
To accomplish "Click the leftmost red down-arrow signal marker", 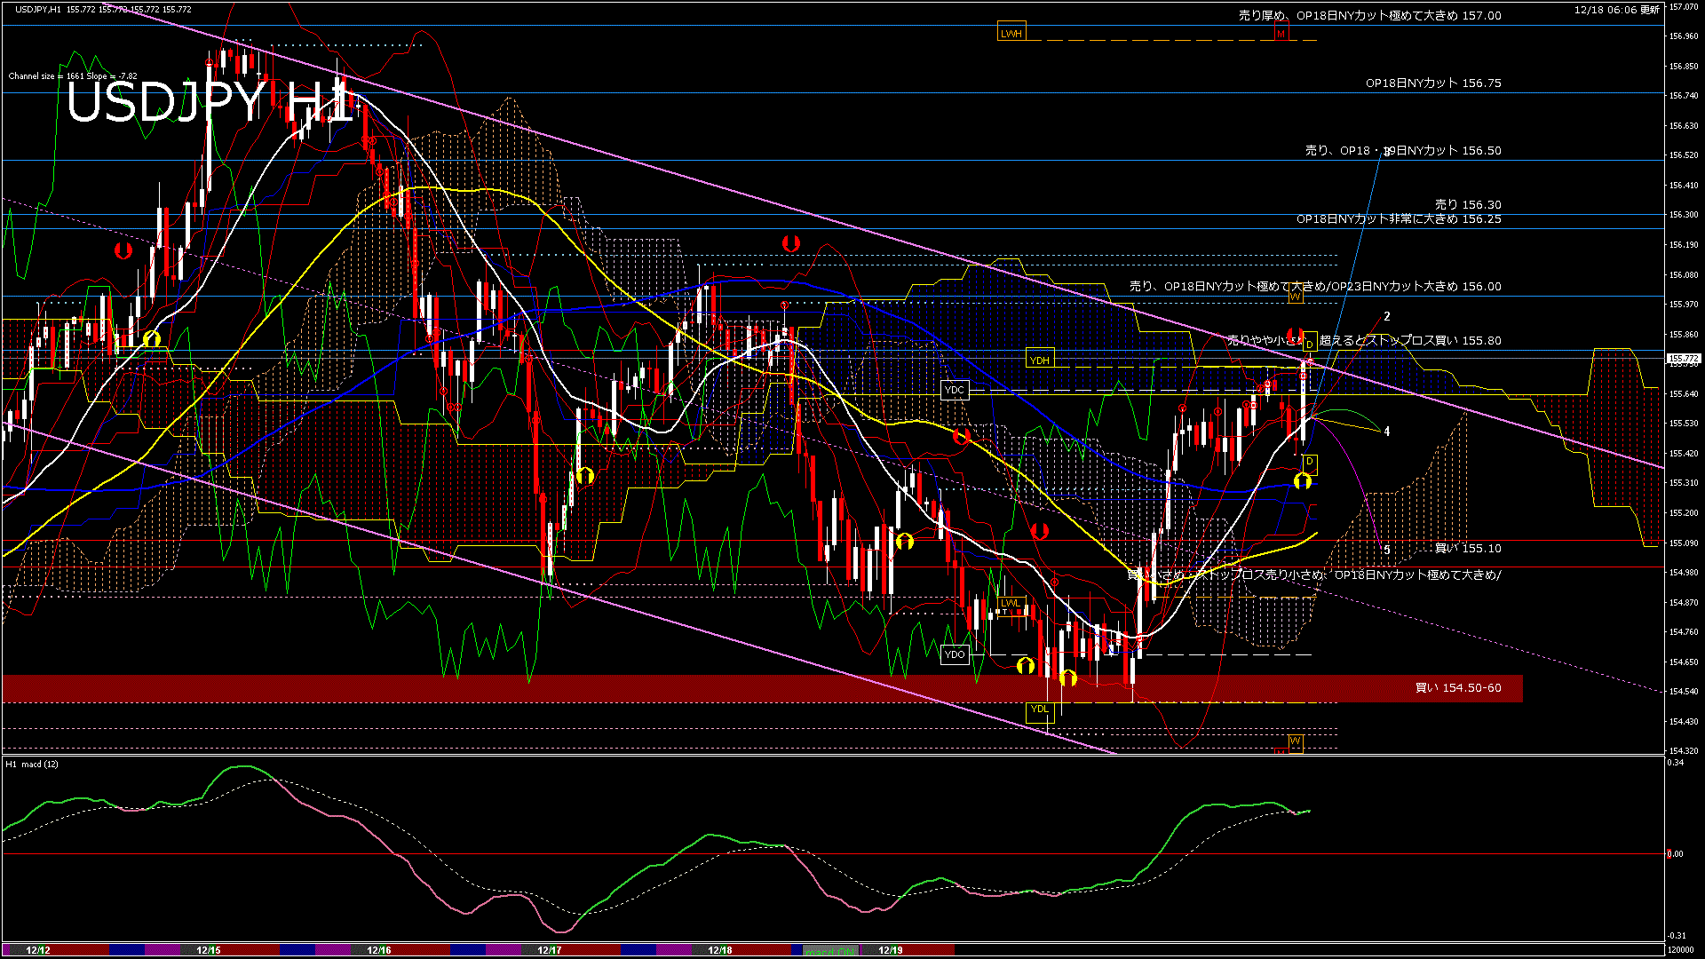I will (123, 250).
